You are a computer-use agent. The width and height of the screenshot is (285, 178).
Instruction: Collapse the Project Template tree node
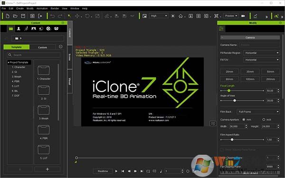pyautogui.click(x=9, y=63)
